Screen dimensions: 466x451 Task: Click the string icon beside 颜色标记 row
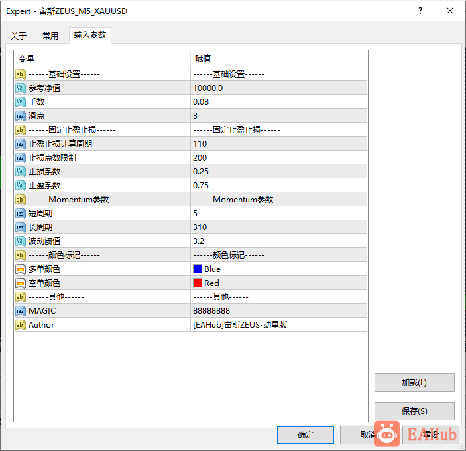[x=20, y=255]
